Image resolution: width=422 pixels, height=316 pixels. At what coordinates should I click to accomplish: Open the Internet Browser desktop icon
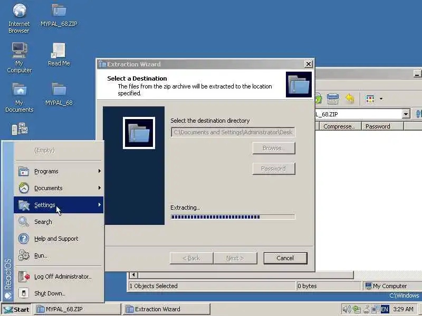click(19, 18)
